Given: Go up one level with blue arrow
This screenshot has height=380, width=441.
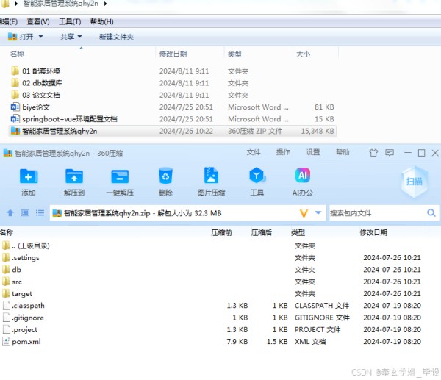Looking at the screenshot, I should tap(10, 213).
